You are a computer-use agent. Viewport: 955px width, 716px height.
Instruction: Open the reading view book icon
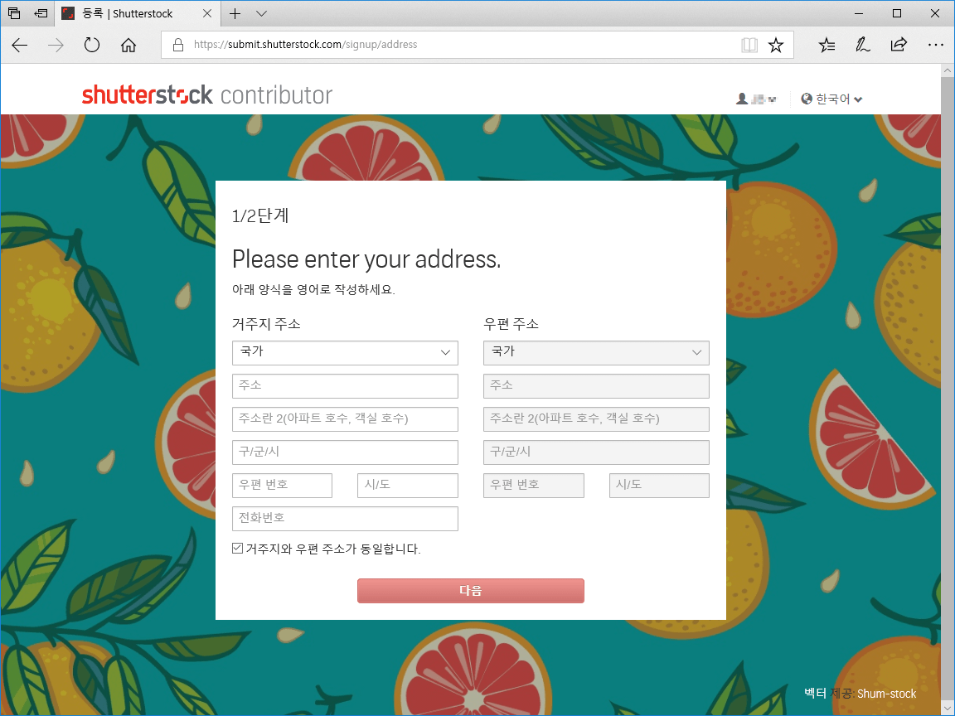749,45
